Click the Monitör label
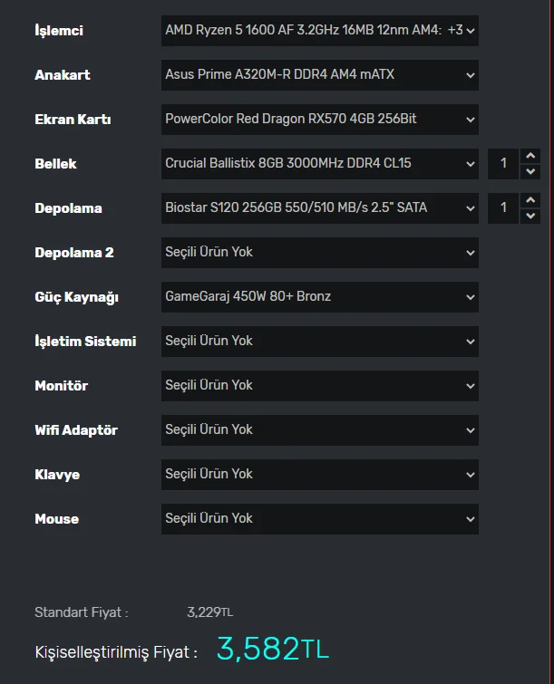Image resolution: width=554 pixels, height=684 pixels. pyautogui.click(x=62, y=386)
